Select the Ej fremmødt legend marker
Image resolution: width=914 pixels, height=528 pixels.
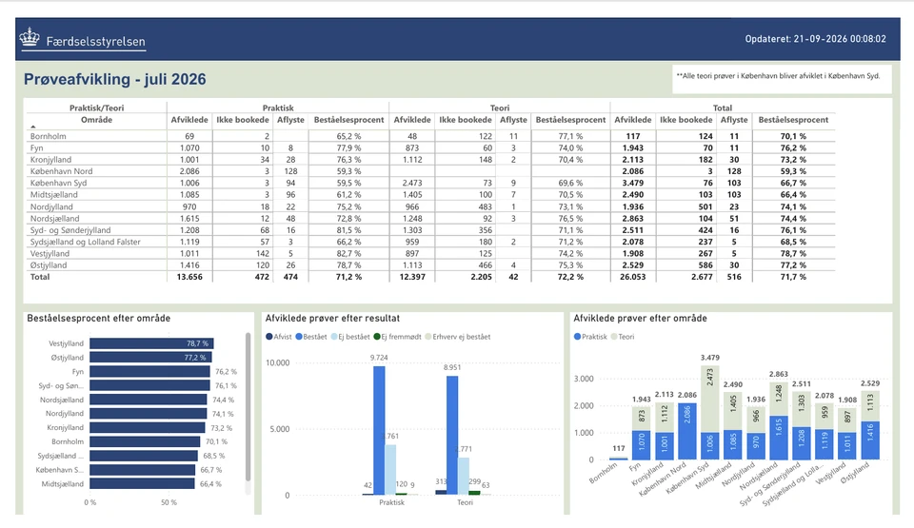coord(377,337)
